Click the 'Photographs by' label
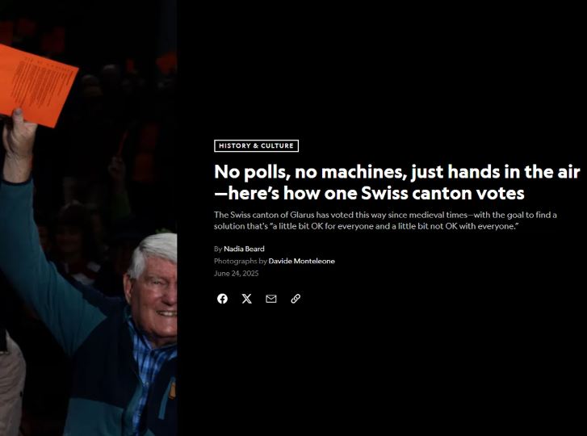587x436 pixels. [x=241, y=262]
